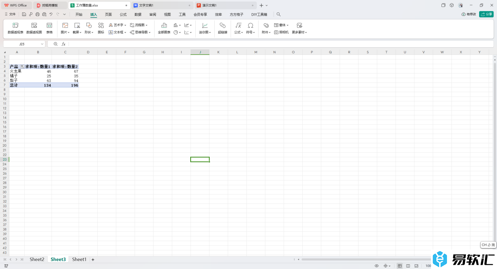The height and width of the screenshot is (269, 497).
Task: Open the 文件 file menu
Action: (x=10, y=14)
